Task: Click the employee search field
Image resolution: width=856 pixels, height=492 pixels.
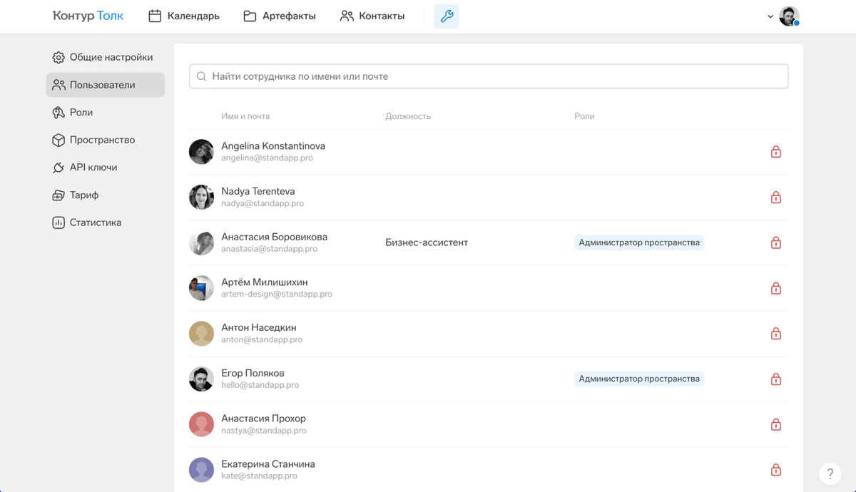Action: pyautogui.click(x=489, y=76)
